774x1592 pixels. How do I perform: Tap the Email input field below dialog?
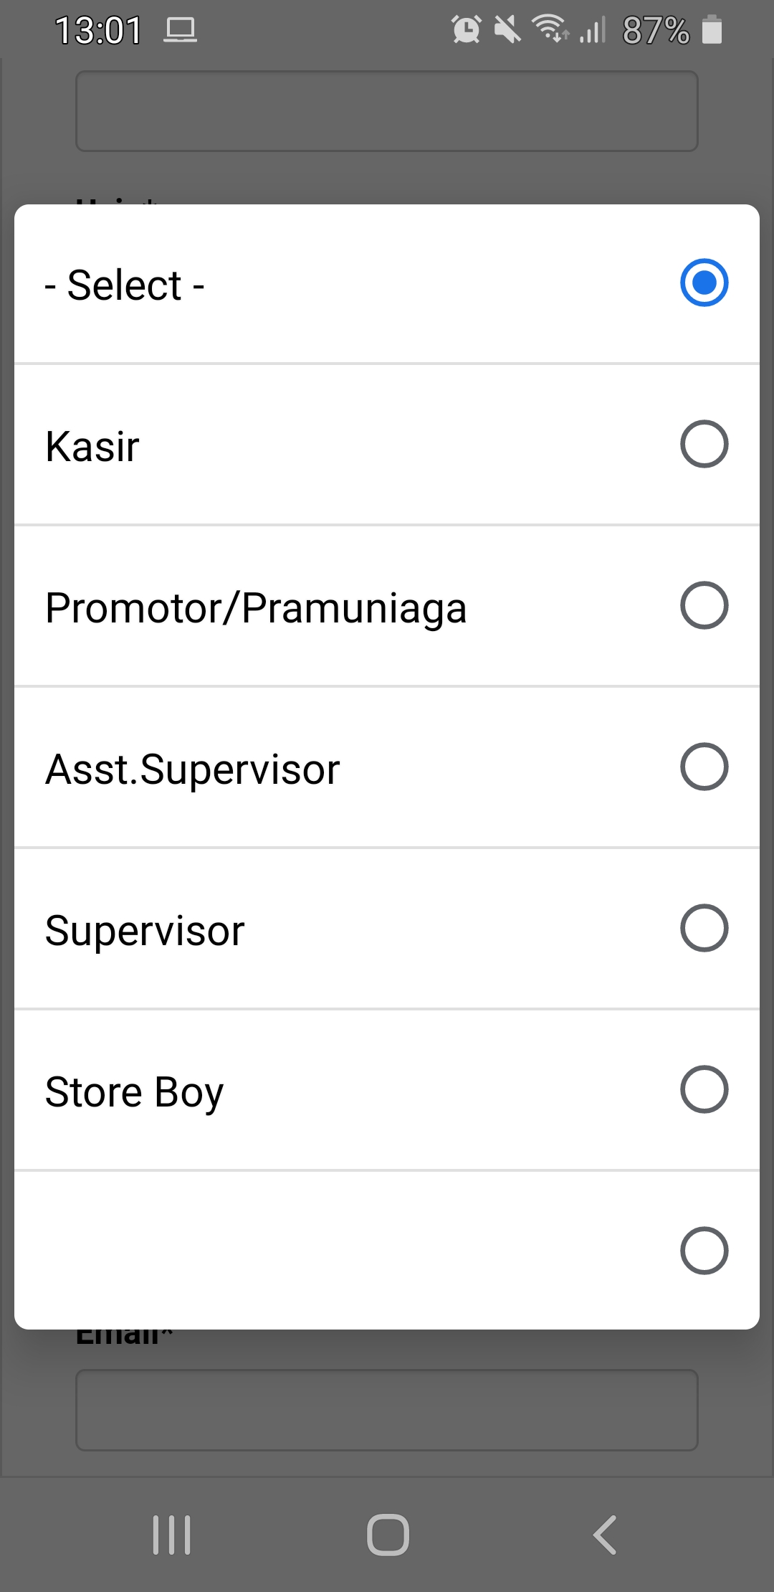(387, 1410)
